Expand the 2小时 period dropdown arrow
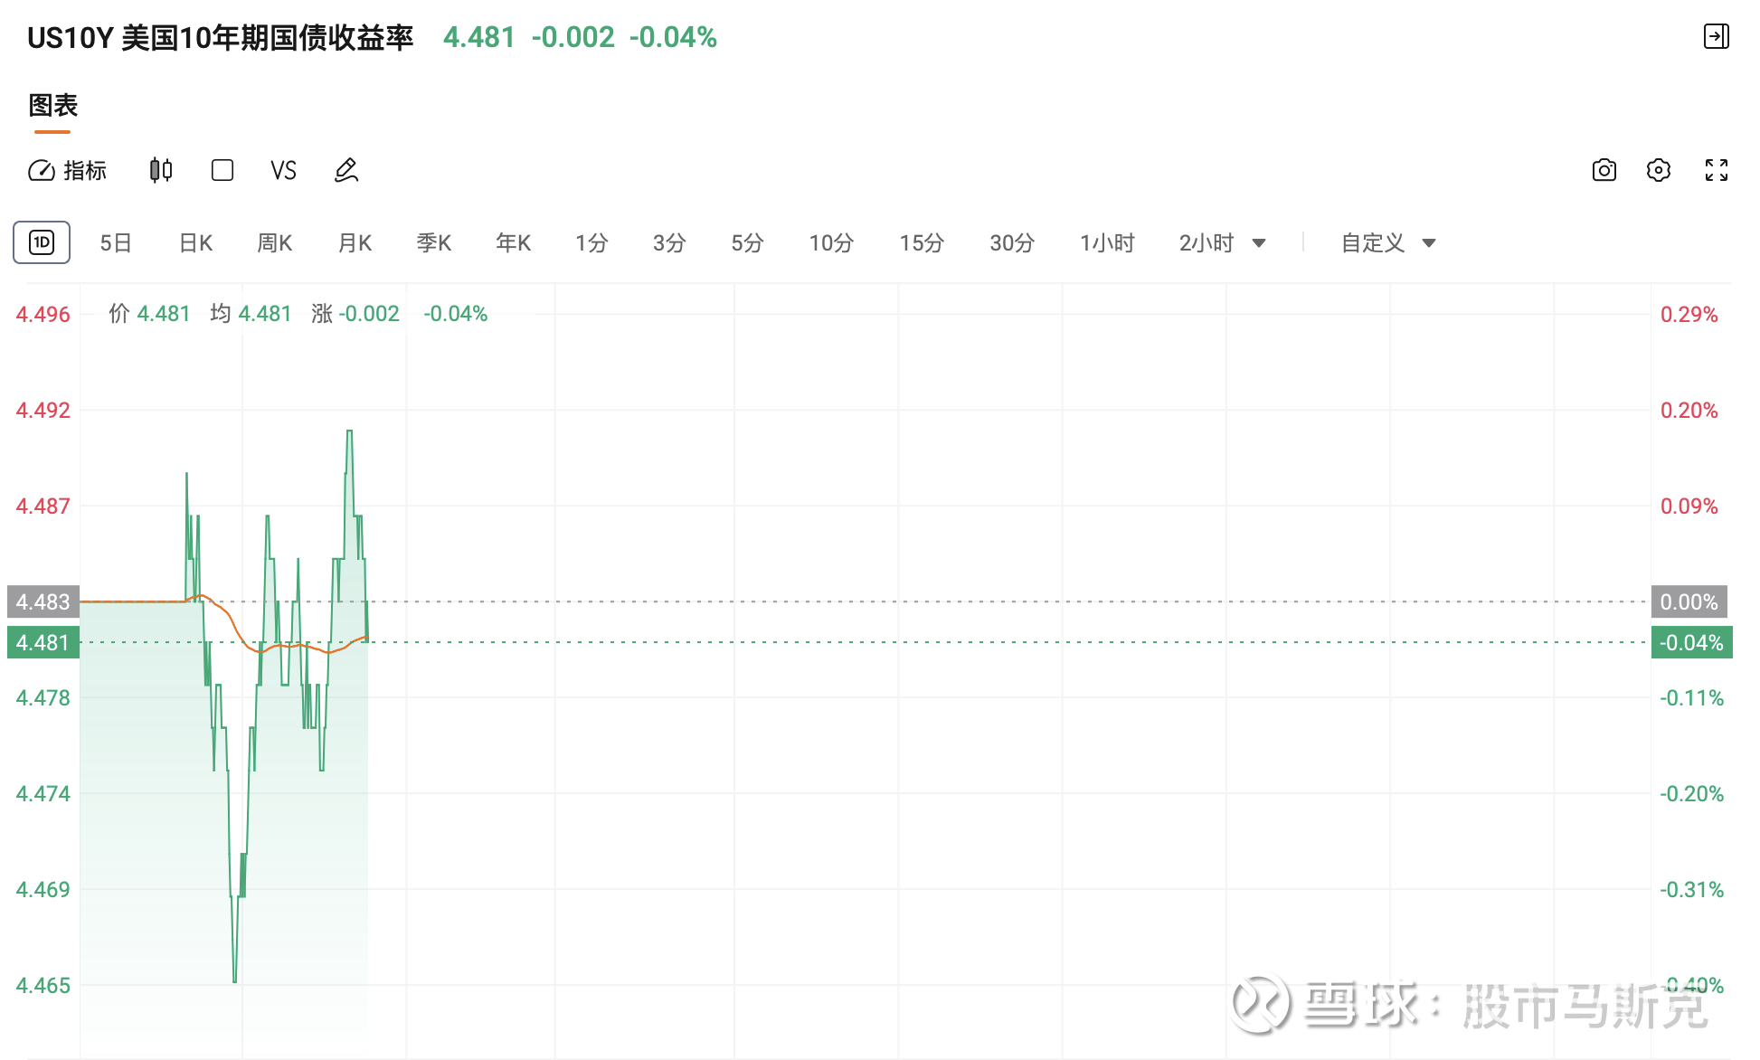Image resolution: width=1760 pixels, height=1060 pixels. click(1259, 243)
